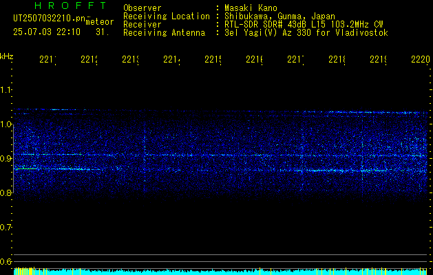The width and height of the screenshot is (433, 275).
Task: Select the filename UT2507032210.pn
Action: tap(50, 19)
